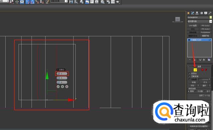Switch to the Hierarchy panel tab
This screenshot has height=130, width=213.
click(x=197, y=13)
